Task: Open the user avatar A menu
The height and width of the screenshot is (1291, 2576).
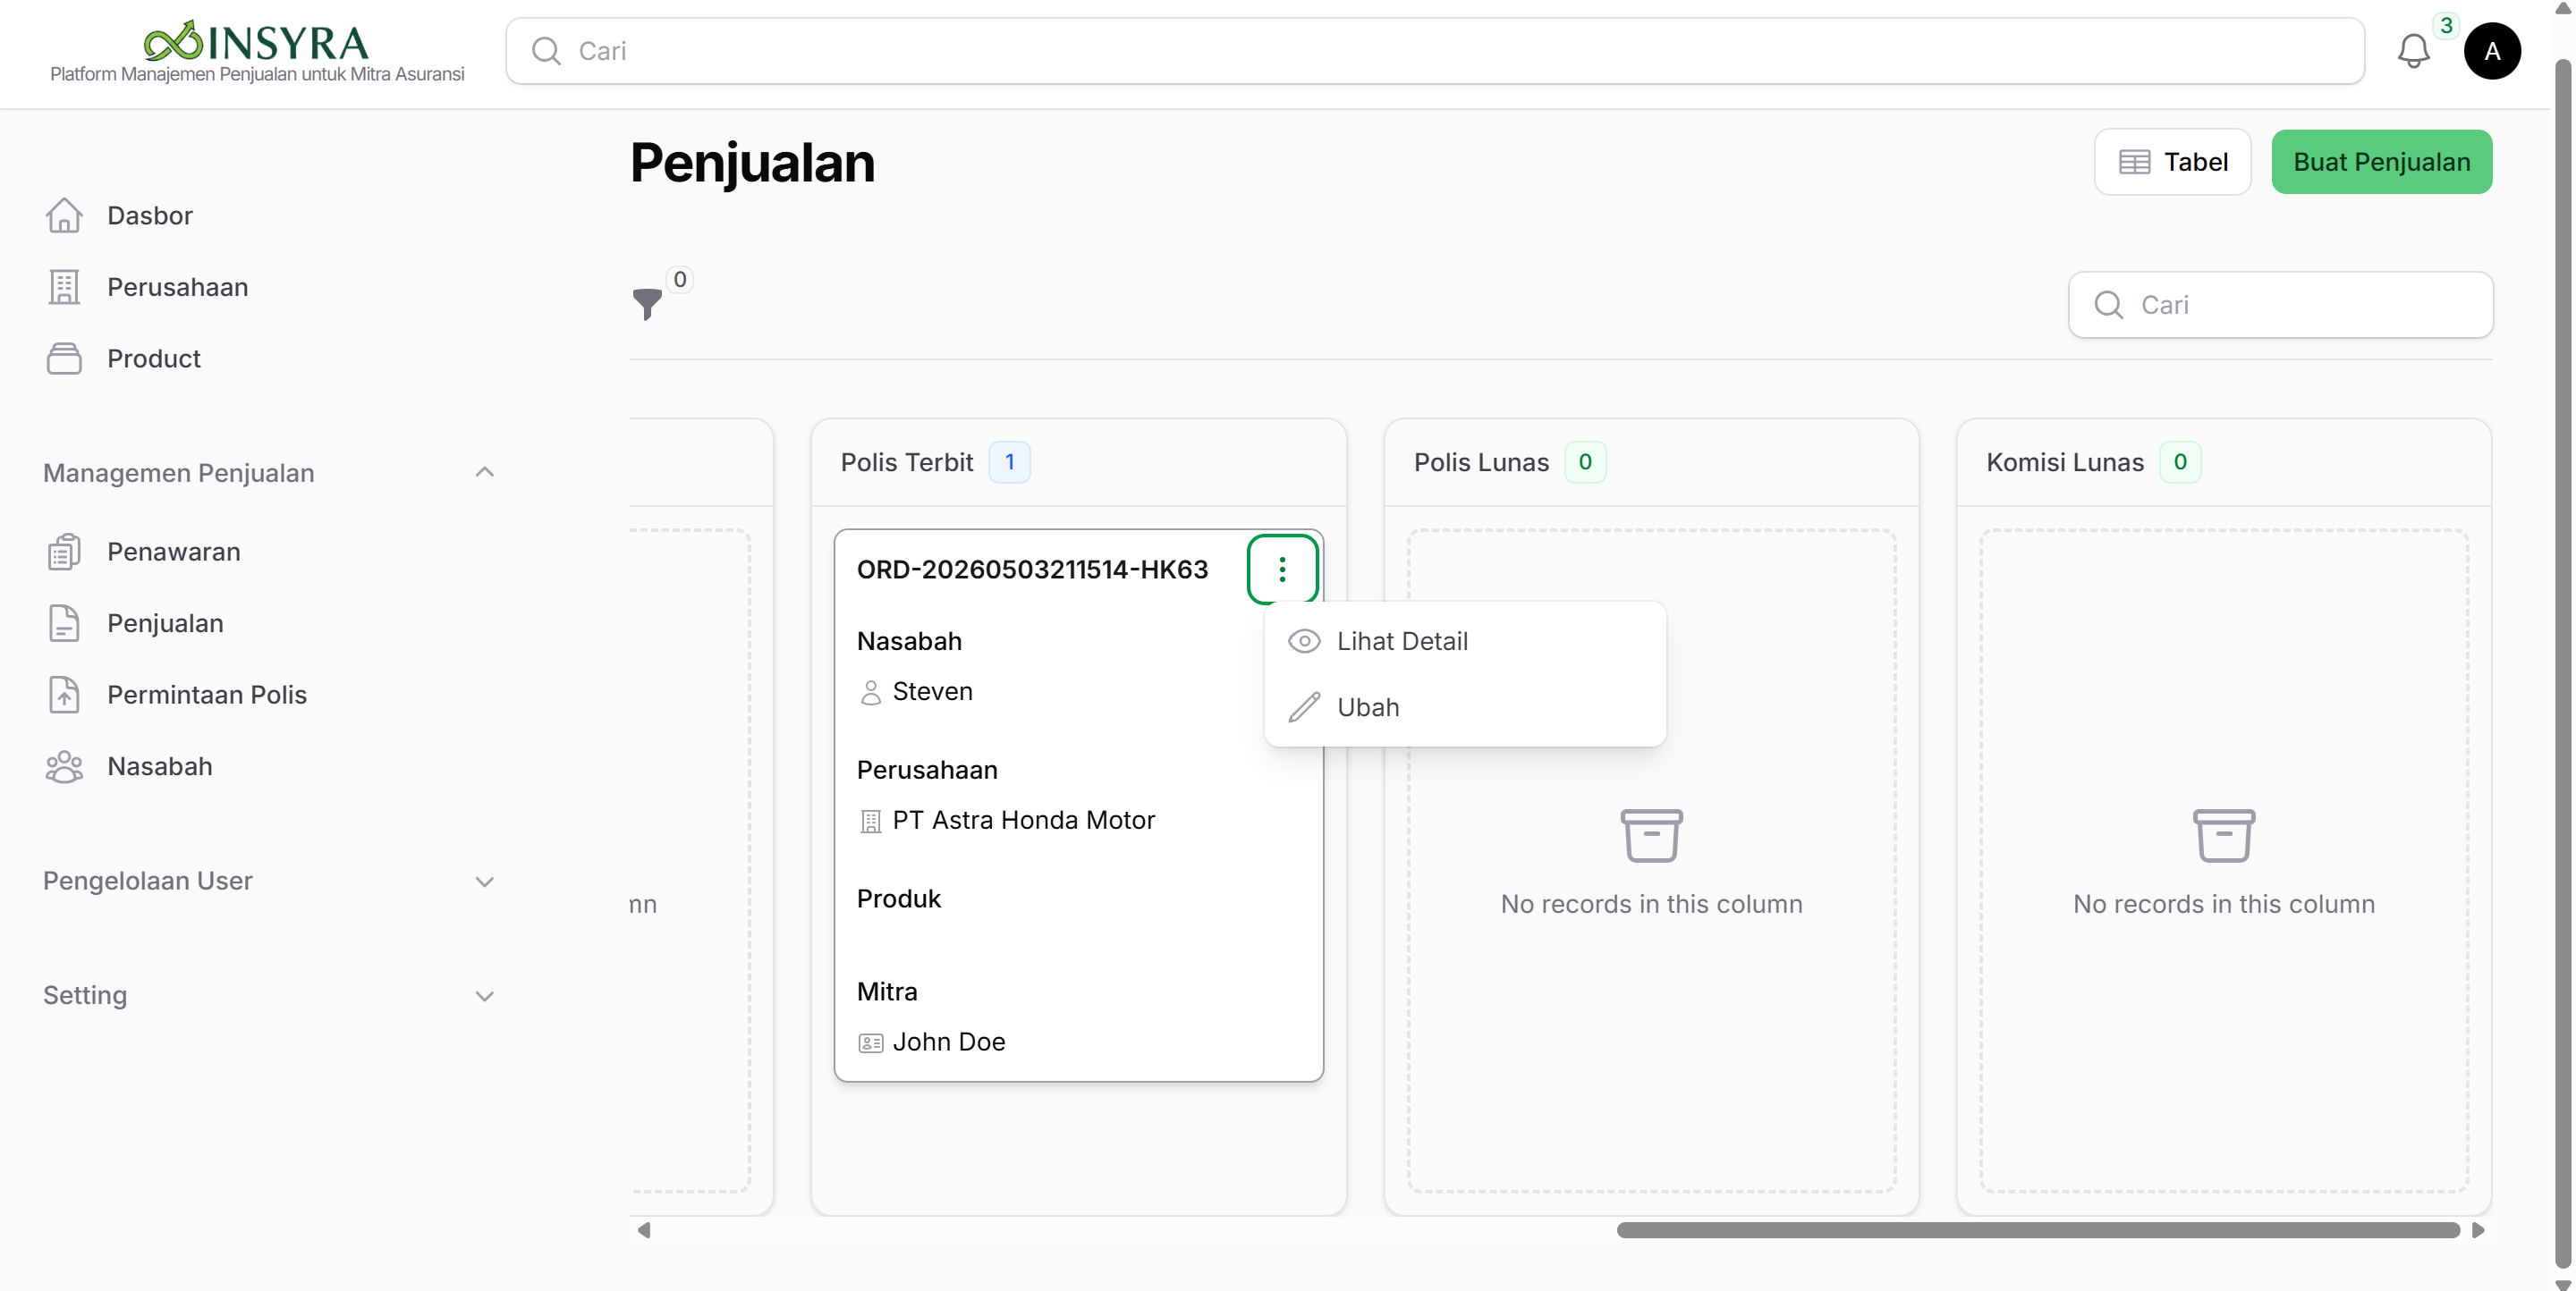Action: (2492, 51)
